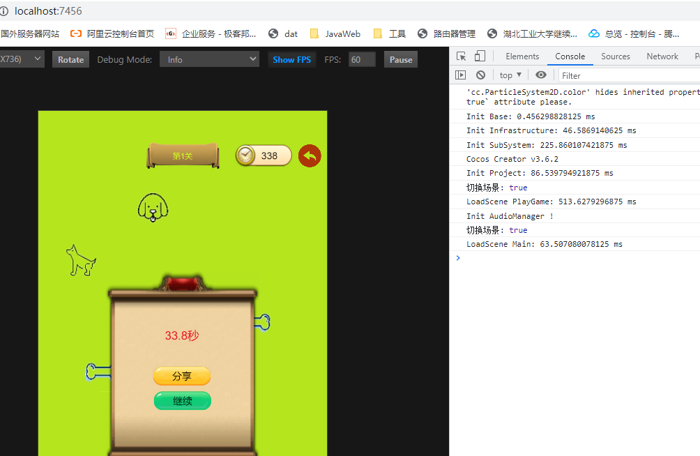Open the JavaWeb bookmark folder
Image resolution: width=700 pixels, height=456 pixels.
point(335,34)
